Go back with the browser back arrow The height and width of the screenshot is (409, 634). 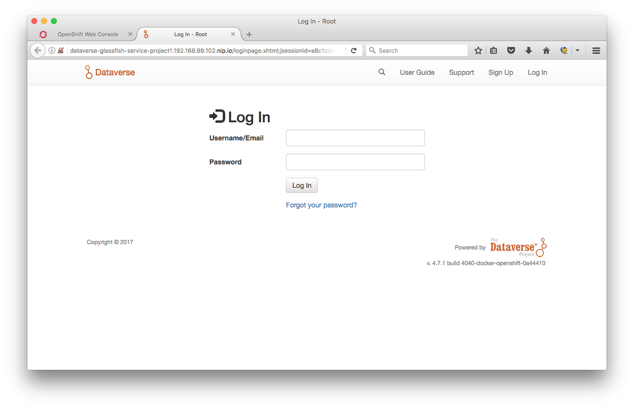(38, 50)
